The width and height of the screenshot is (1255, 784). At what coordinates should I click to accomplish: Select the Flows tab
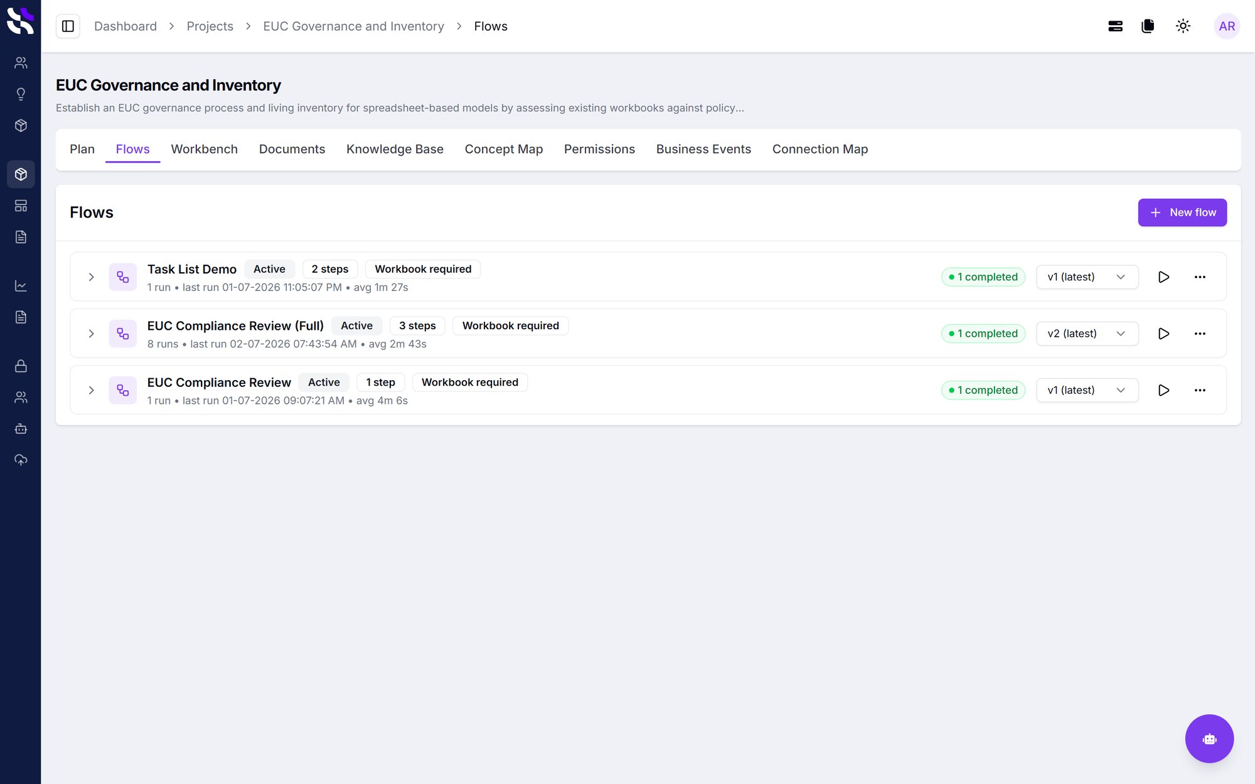(132, 149)
